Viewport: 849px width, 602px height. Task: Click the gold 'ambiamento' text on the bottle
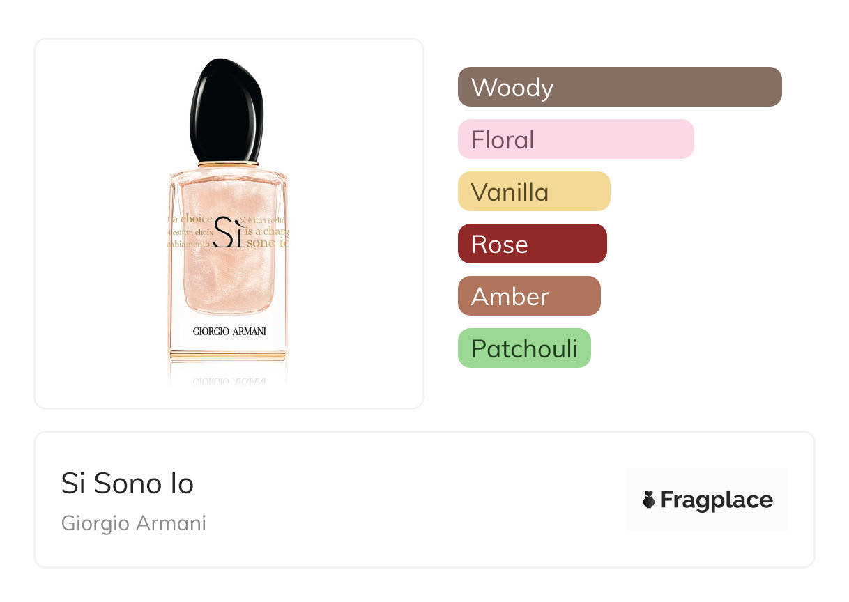pyautogui.click(x=188, y=245)
